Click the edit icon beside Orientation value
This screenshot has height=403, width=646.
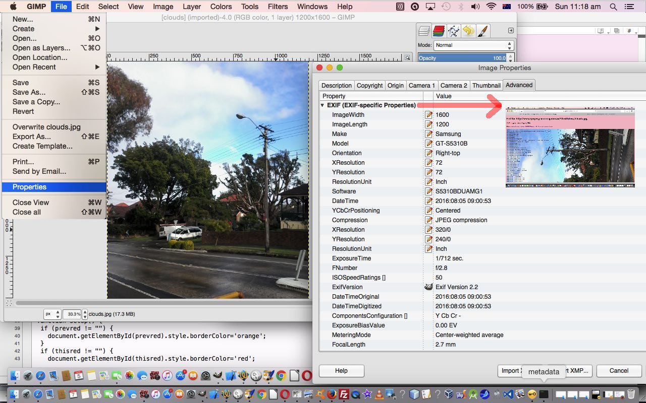coord(429,153)
